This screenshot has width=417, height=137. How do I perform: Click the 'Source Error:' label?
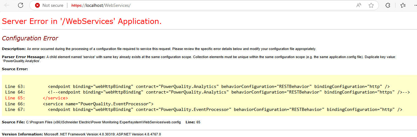tap(15, 69)
